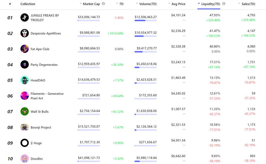The image size is (266, 164).
Task: Click the $6,642.60 average price
Action: (x=178, y=156)
